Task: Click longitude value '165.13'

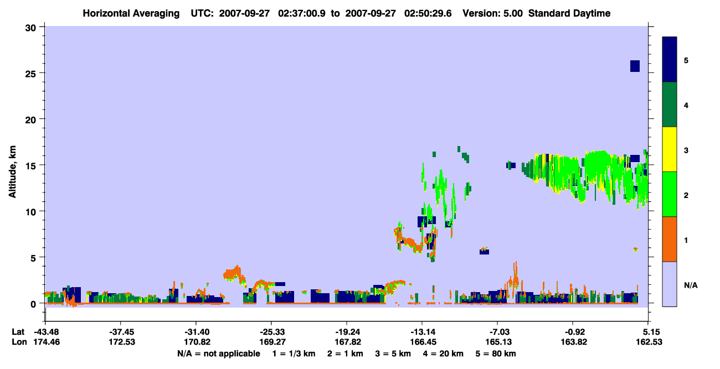Action: pos(497,342)
